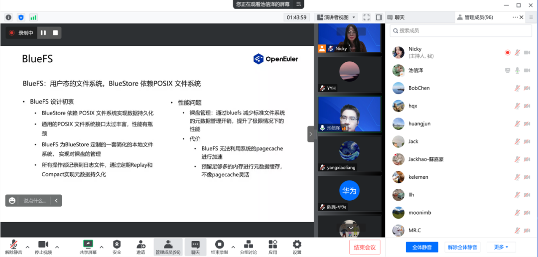This screenshot has width=538, height=257.
Task: Expand the 更多 dropdown in members panel
Action: point(501,247)
